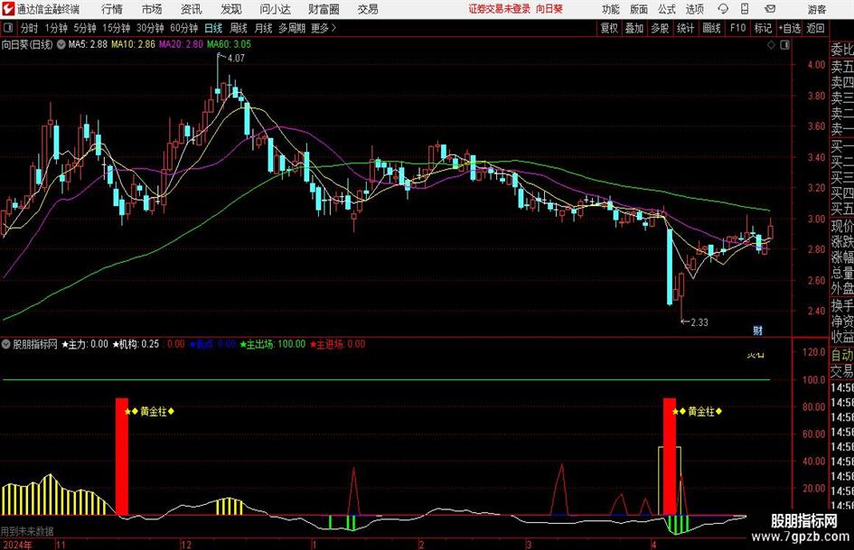Open the 交易 menu
This screenshot has width=854, height=550.
(x=368, y=9)
